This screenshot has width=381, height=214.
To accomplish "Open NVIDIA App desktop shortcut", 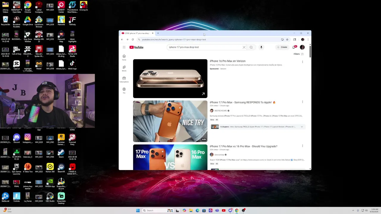I will (50, 183).
